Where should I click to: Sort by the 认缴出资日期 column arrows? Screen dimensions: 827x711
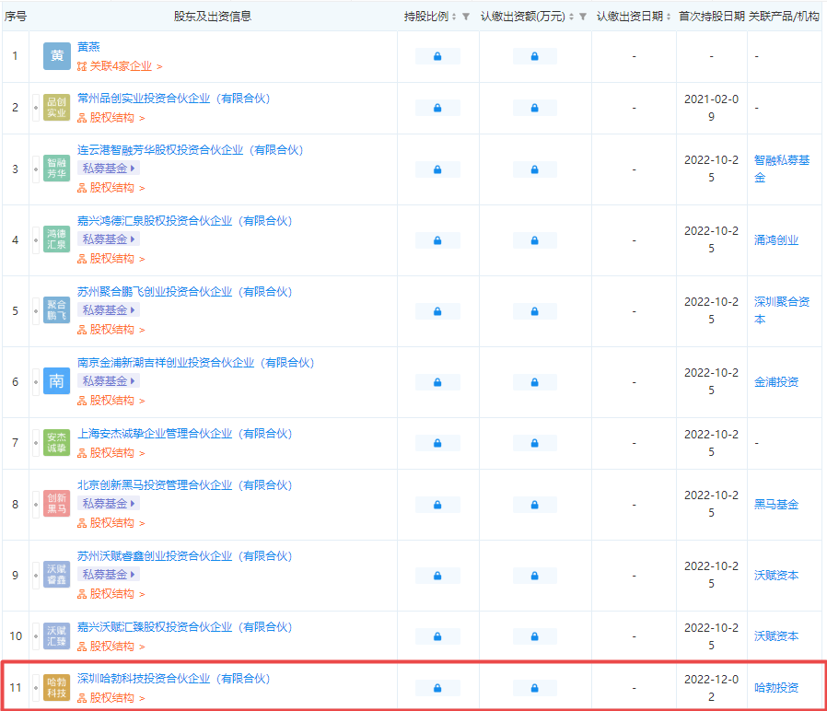tap(669, 17)
